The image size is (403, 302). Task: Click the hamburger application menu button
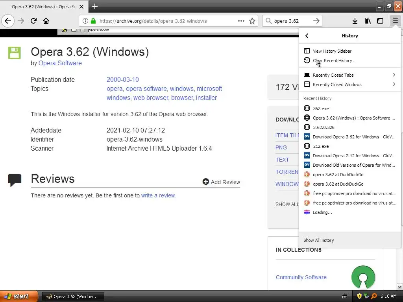(x=395, y=21)
